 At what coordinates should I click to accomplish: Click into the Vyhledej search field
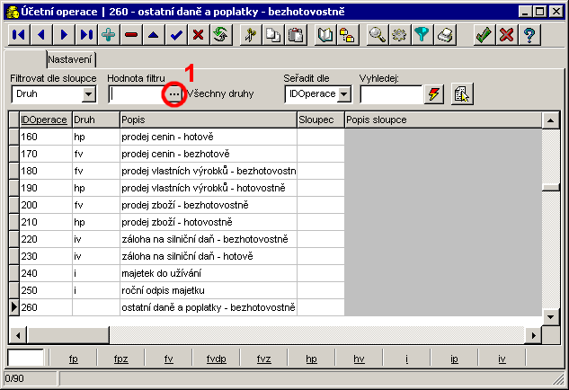(x=390, y=93)
